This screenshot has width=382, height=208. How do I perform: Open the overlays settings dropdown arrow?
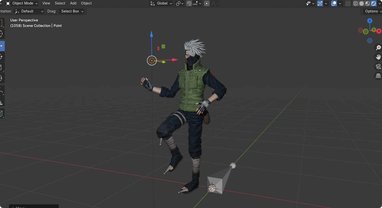coord(340,4)
